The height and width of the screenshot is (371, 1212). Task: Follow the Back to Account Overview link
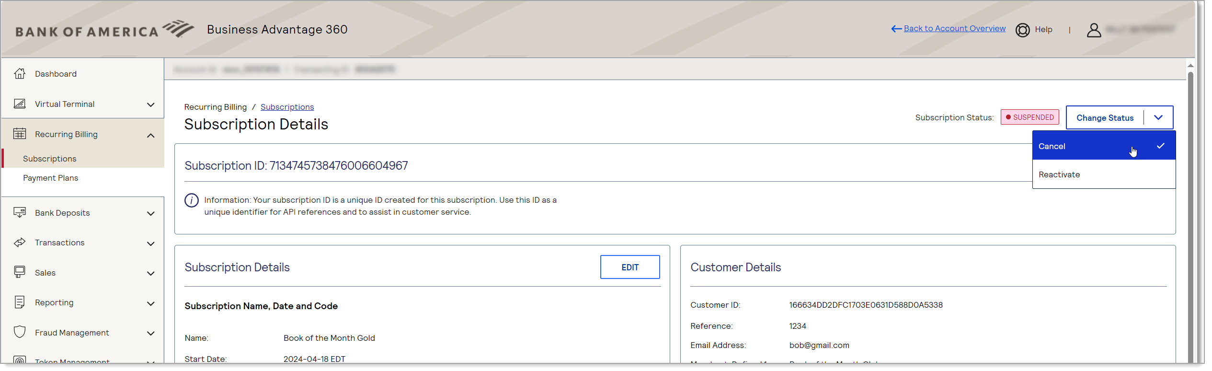tap(954, 28)
